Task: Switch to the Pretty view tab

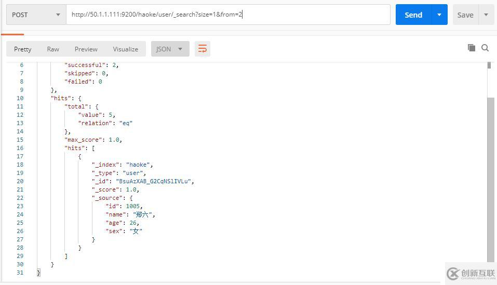Action: click(x=22, y=49)
